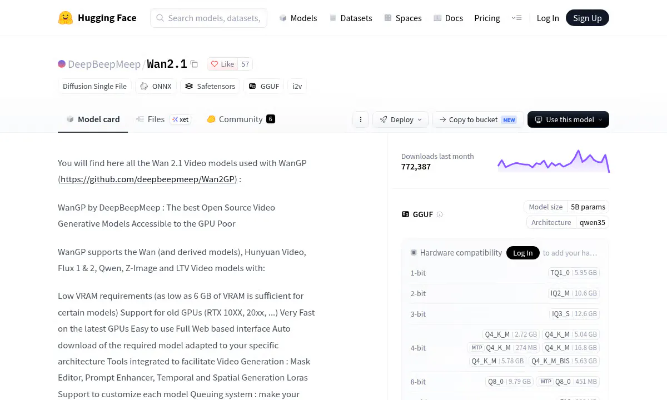This screenshot has height=400, width=667.
Task: Click the 772,387 downloads count
Action: (416, 167)
